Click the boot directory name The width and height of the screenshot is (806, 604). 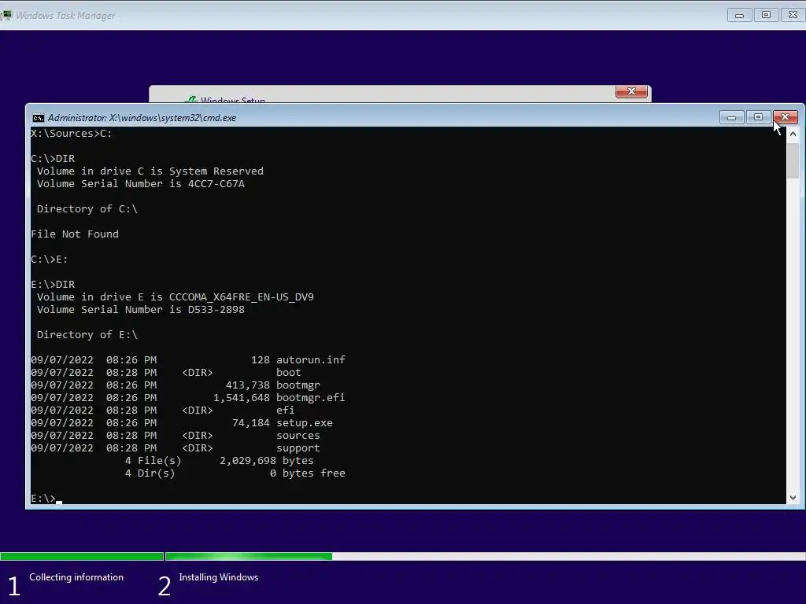click(288, 372)
